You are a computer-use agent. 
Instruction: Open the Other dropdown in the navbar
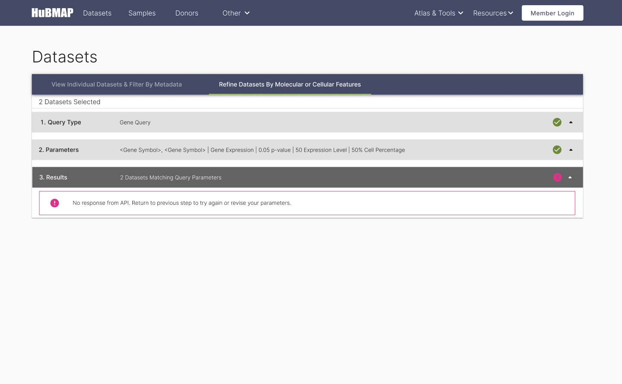[236, 13]
